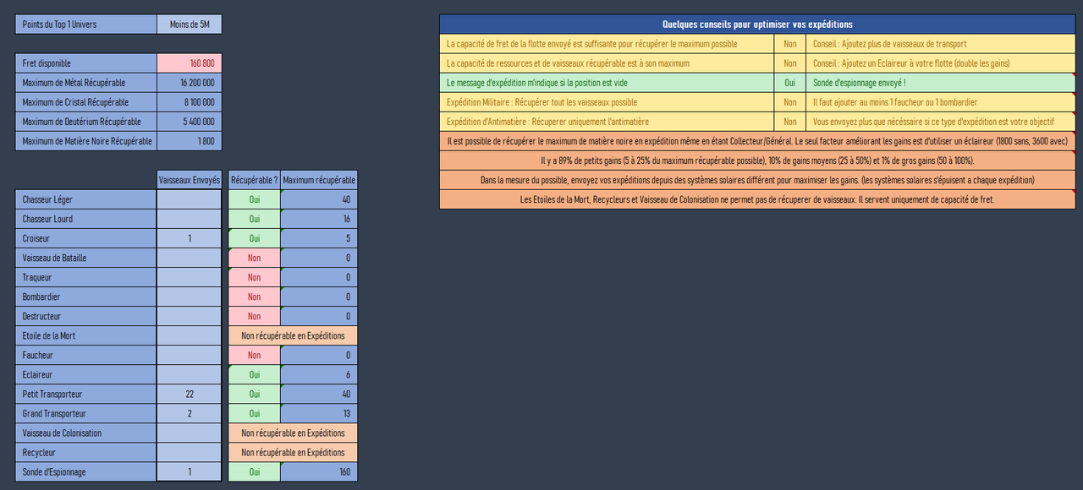Select the Chasseur Lourd sent-ships input cell
Screen dimensions: 1083x490
(x=190, y=219)
